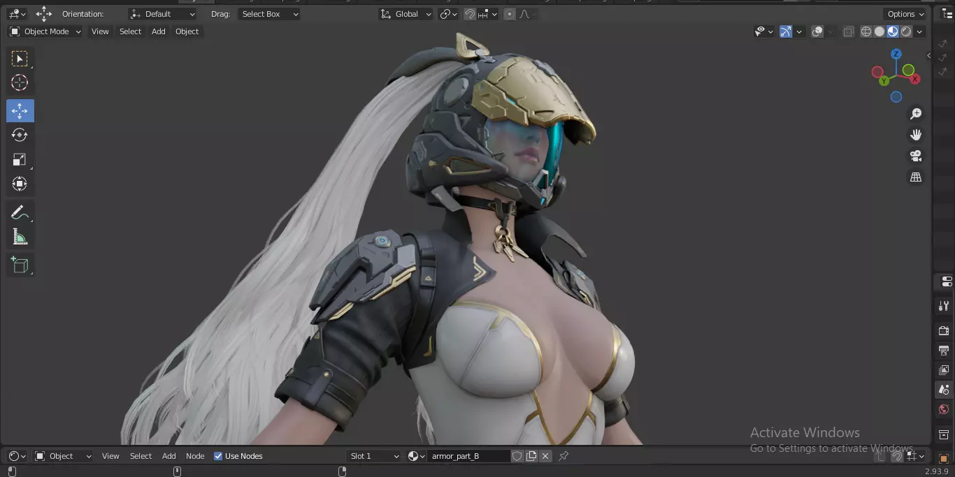Screen dimensions: 955x477
Task: Open the Object Mode dropdown
Action: 45,31
